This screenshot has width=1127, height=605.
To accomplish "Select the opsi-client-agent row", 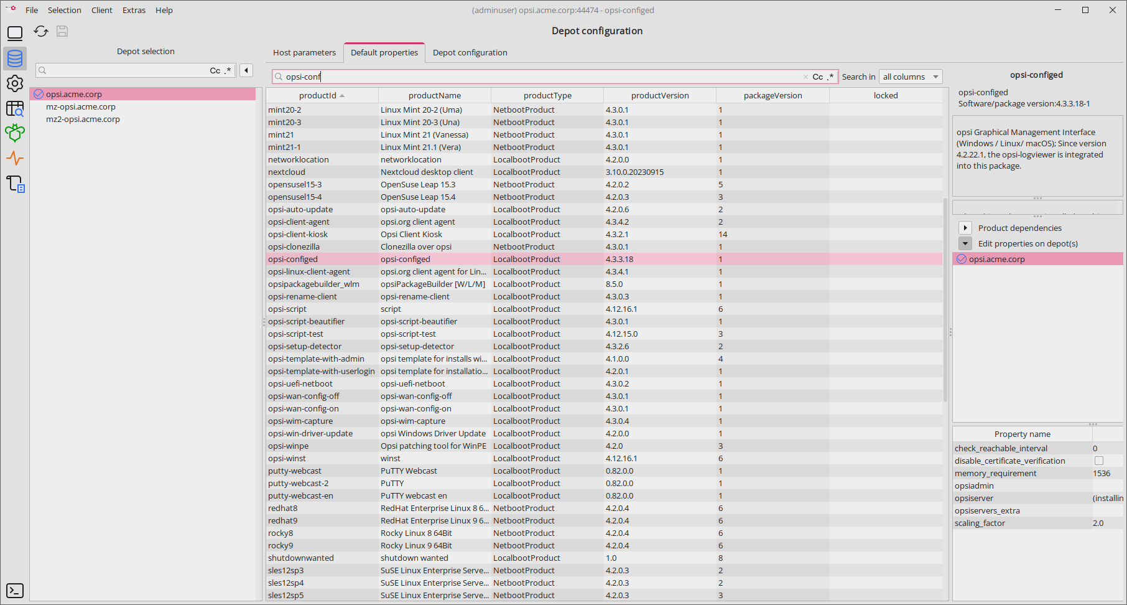I will (604, 222).
